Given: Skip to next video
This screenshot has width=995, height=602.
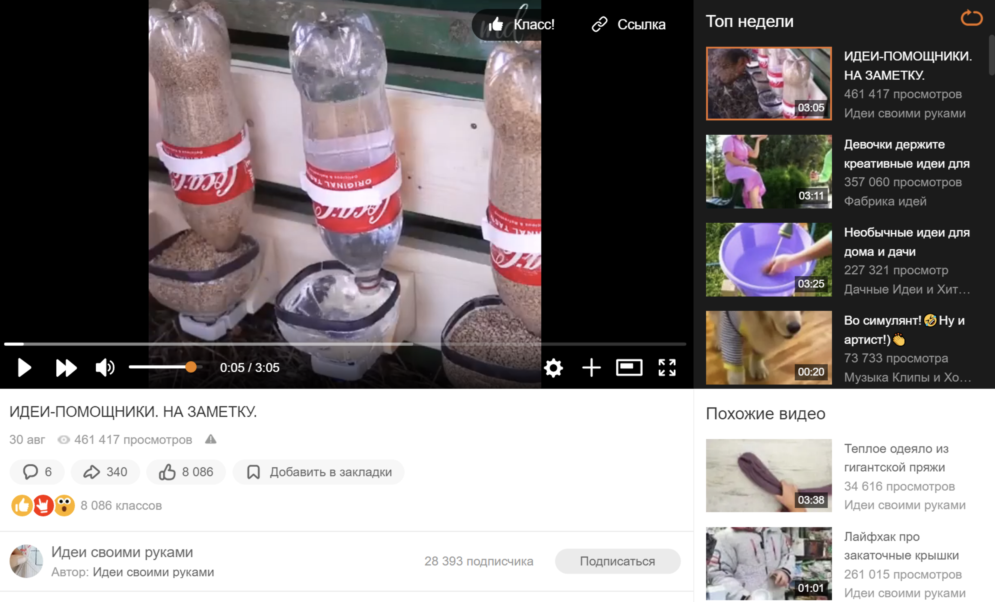Looking at the screenshot, I should [66, 367].
